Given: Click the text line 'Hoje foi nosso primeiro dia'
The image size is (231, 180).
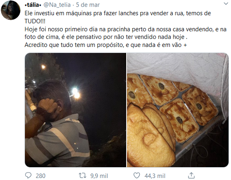Looking at the screenshot, I should pyautogui.click(x=125, y=29).
